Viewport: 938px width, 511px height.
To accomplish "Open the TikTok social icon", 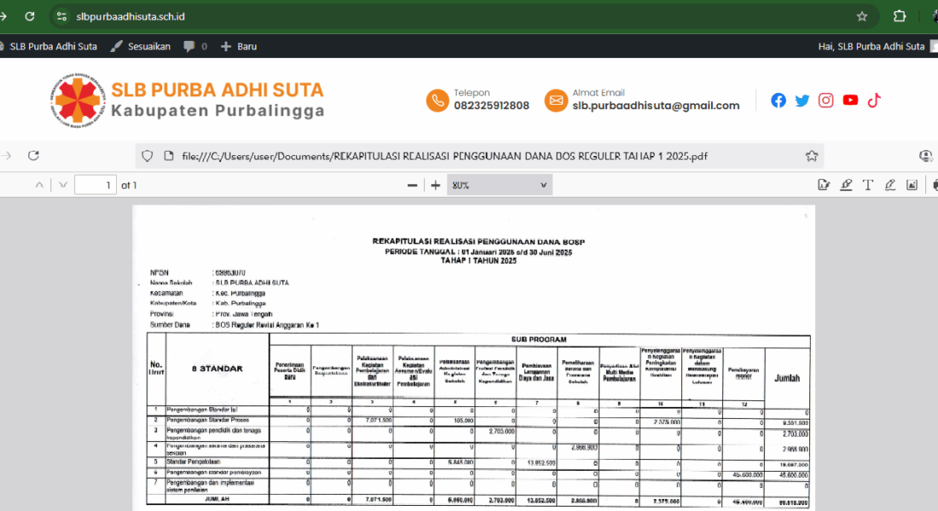I will point(874,100).
